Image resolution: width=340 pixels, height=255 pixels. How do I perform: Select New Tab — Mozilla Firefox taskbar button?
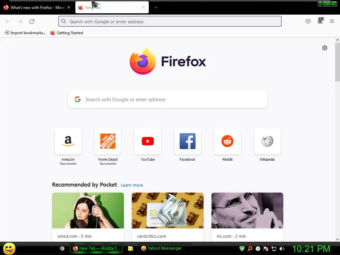(96, 248)
